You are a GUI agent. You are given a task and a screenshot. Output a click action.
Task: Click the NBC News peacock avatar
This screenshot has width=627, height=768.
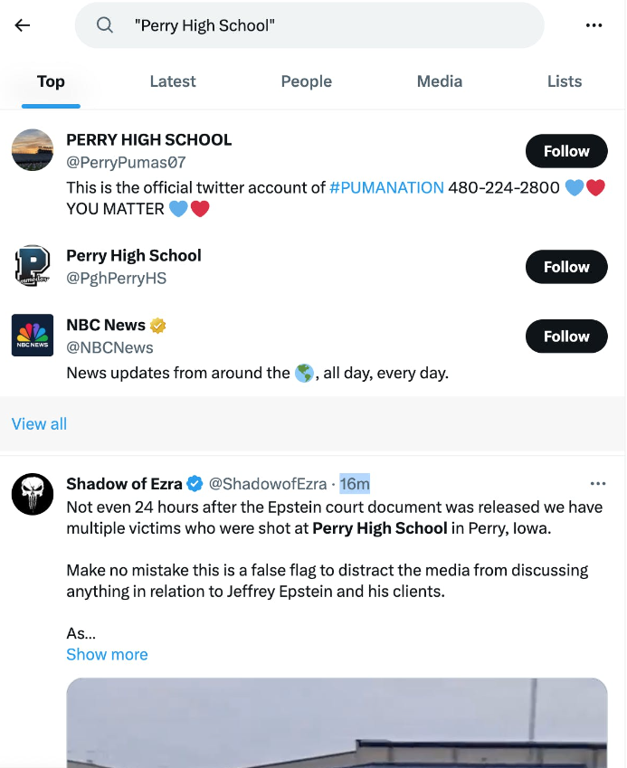[x=33, y=336]
